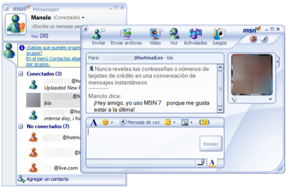This screenshot has height=187, width=286.
Task: Click Agregar un contacto link
Action: pos(47,179)
